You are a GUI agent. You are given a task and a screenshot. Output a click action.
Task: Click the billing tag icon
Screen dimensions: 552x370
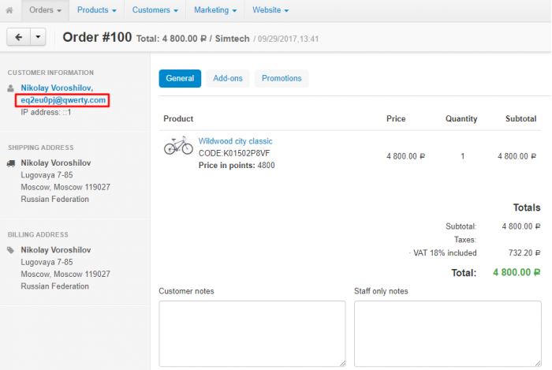coord(10,250)
